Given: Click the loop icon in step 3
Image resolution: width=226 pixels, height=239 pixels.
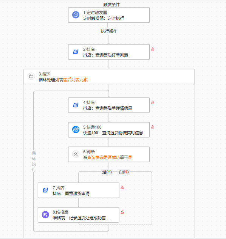Looking at the screenshot, I should 31,76.
